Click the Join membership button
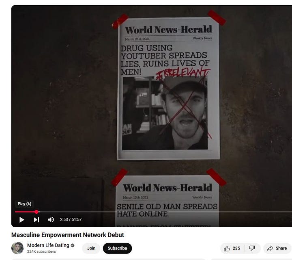The image size is (292, 260). coord(91,248)
